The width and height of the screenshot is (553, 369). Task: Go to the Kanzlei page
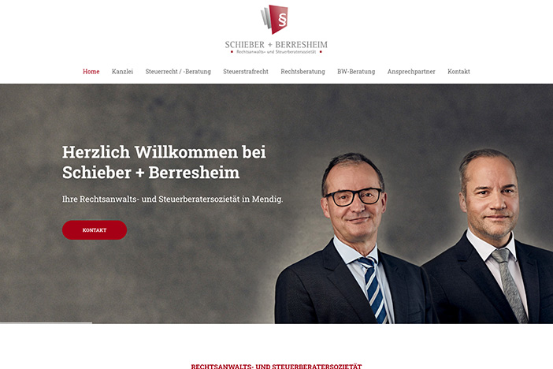coord(122,71)
